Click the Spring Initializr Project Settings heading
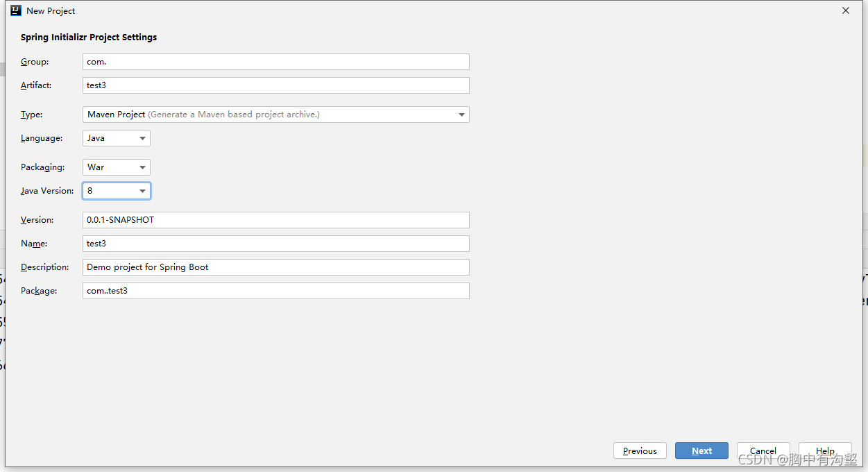The width and height of the screenshot is (868, 472). pos(88,37)
